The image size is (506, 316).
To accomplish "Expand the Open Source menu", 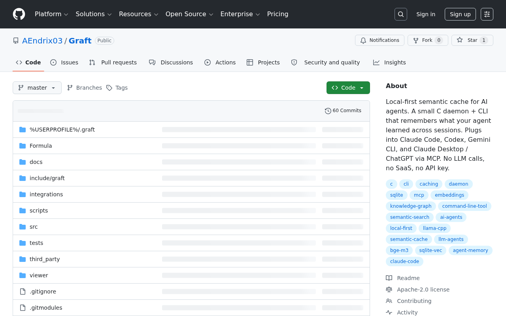I will click(x=189, y=14).
